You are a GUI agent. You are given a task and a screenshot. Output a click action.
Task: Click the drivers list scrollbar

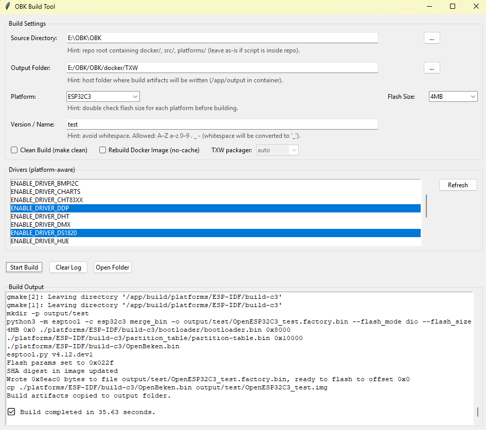pos(426,206)
